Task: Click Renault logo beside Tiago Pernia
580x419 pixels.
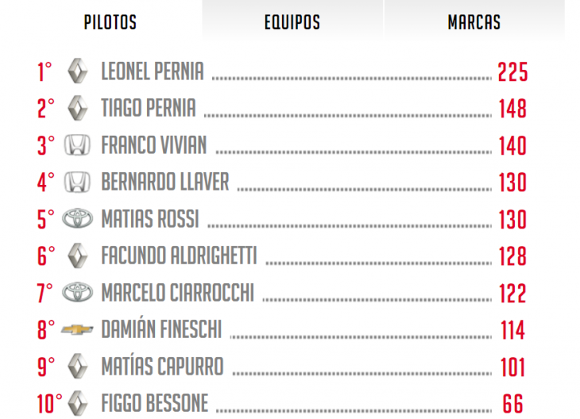Action: (78, 108)
